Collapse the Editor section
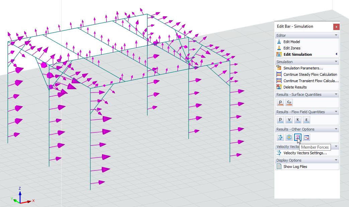Viewport: 349px width, 207px height. click(336, 35)
